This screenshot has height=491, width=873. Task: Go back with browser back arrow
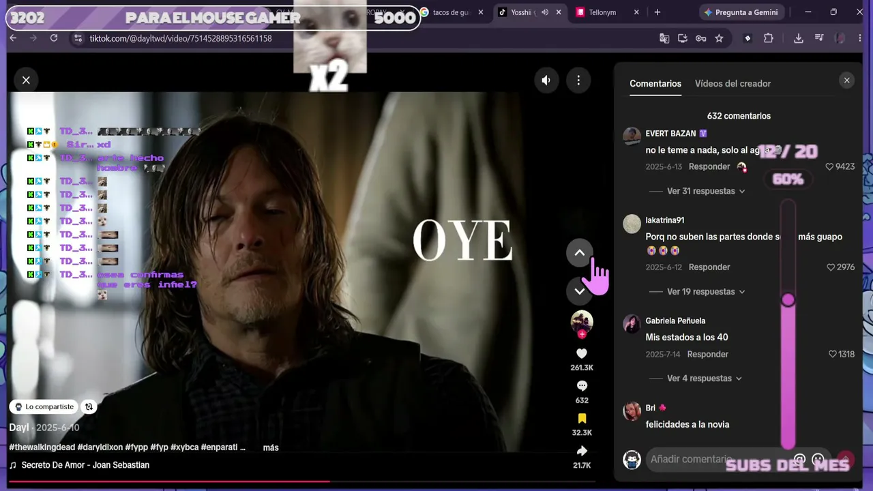point(13,38)
